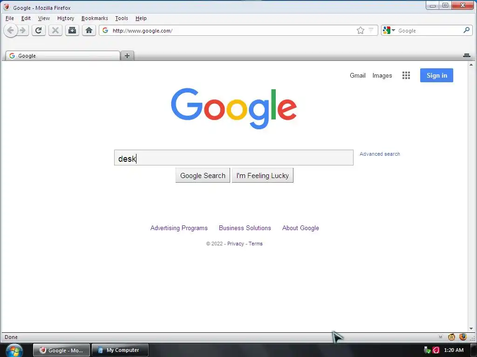Open the Business Solutions link
477x357 pixels.
tap(245, 228)
